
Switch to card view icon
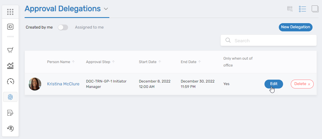[x=315, y=9]
